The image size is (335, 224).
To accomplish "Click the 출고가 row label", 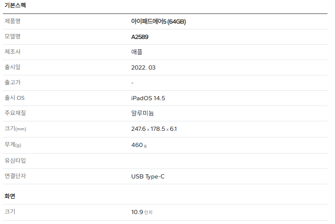I will (12, 82).
